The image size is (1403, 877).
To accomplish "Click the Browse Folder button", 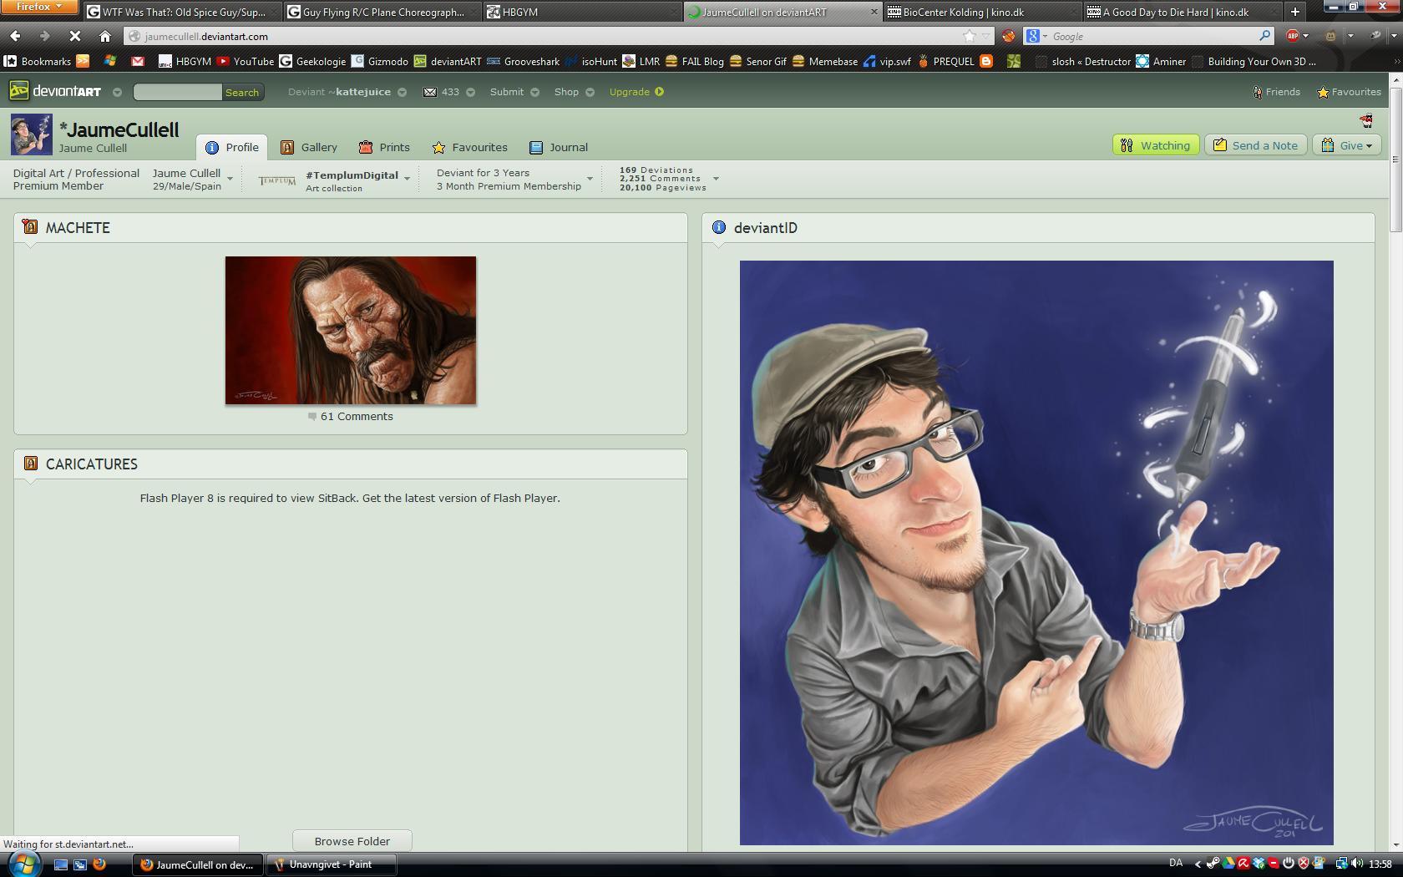I will coord(352,841).
